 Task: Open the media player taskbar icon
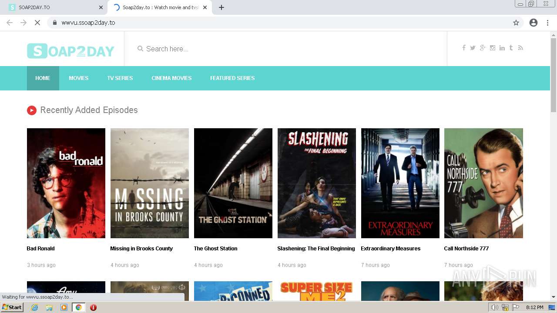coord(64,307)
